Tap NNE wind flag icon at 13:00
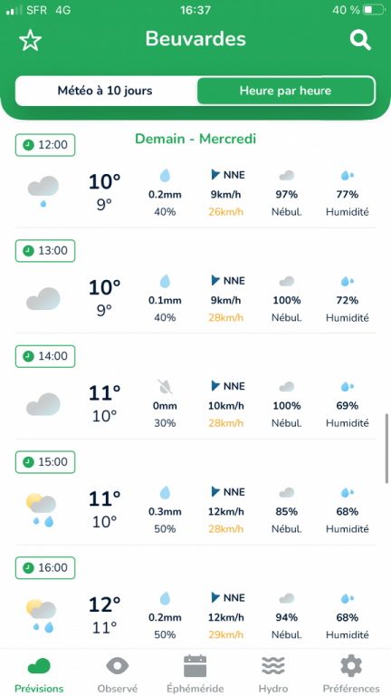This screenshot has width=391, height=696. 216,280
